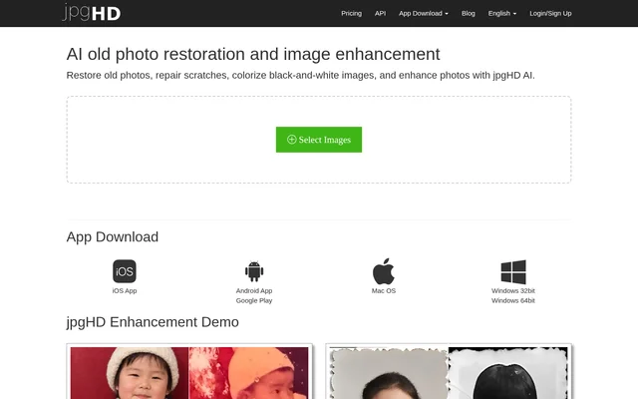Screen dimensions: 638x399
Task: Click the Select Images button
Action: coord(319,140)
